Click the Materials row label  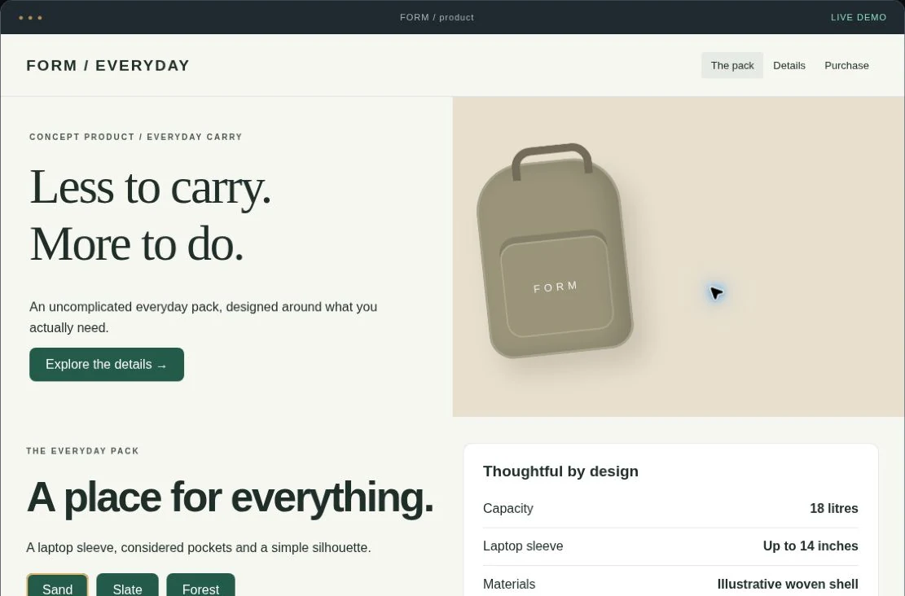(x=509, y=584)
